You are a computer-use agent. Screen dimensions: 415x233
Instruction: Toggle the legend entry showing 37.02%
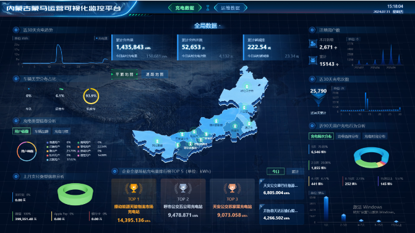click(x=61, y=160)
